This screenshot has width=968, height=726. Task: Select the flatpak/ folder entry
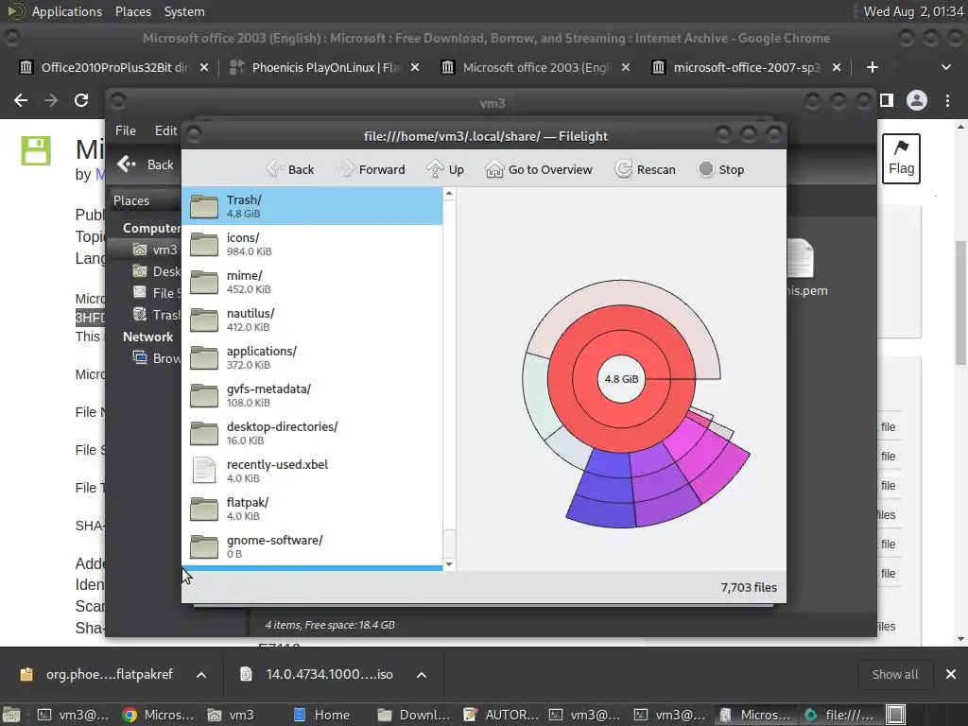(312, 509)
